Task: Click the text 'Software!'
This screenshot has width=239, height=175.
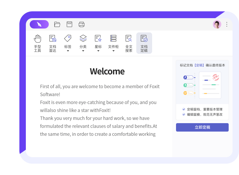Action: tap(50, 94)
